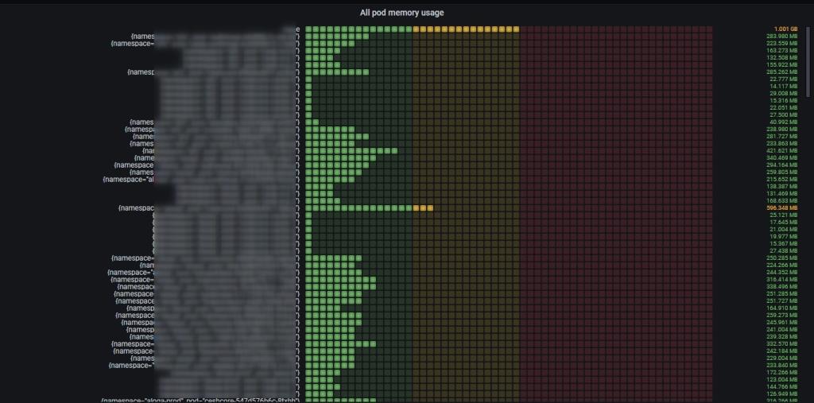Select the 22.777 MB value
The height and width of the screenshot is (403, 814).
(783, 79)
